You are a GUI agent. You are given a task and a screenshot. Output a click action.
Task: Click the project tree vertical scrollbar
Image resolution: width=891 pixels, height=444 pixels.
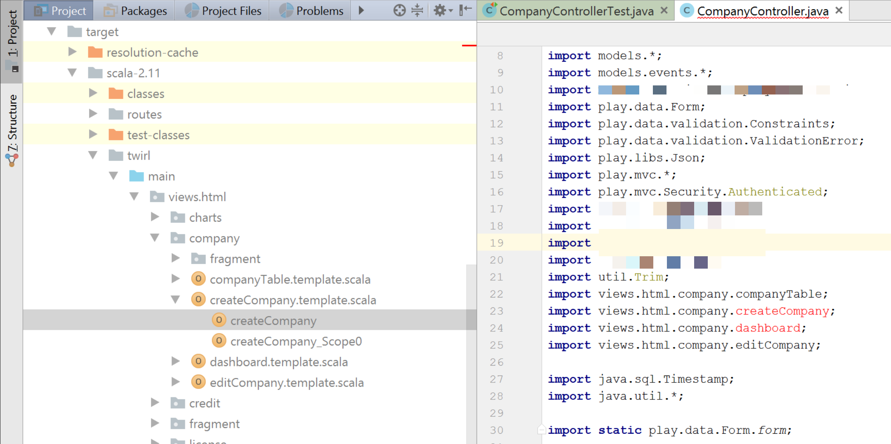[471, 354]
